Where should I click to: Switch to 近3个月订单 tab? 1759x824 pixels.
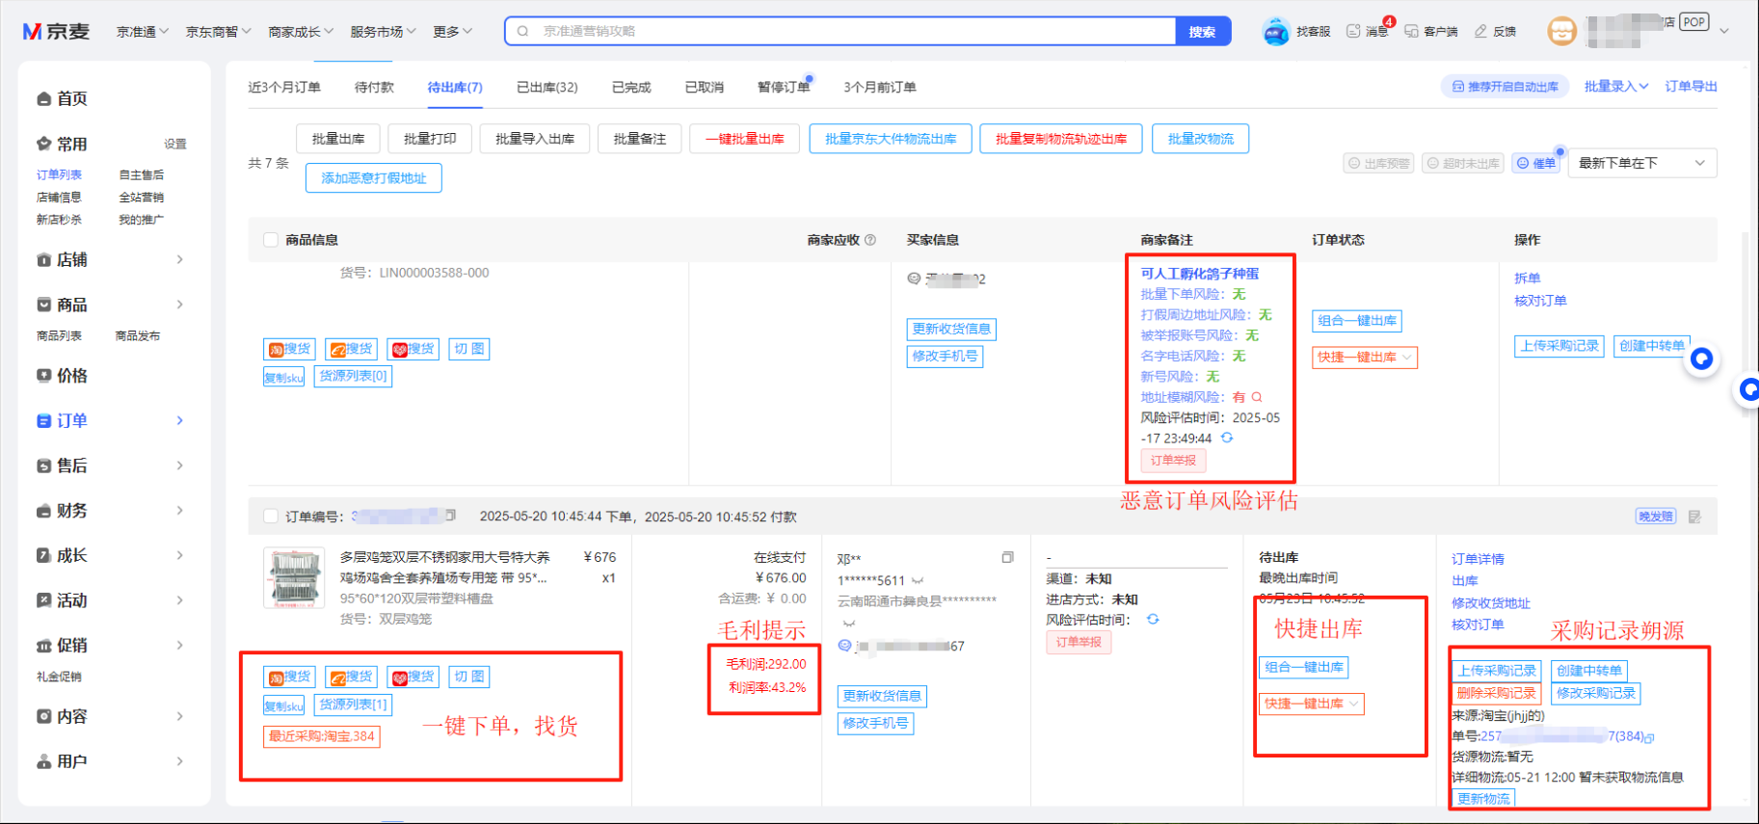pos(284,87)
